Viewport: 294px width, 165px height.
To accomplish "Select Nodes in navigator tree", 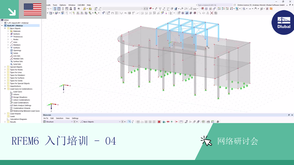I will pos(16,39).
